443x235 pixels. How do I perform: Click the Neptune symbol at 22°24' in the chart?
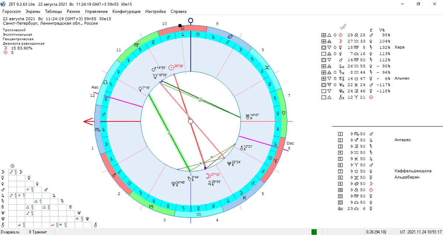click(230, 163)
